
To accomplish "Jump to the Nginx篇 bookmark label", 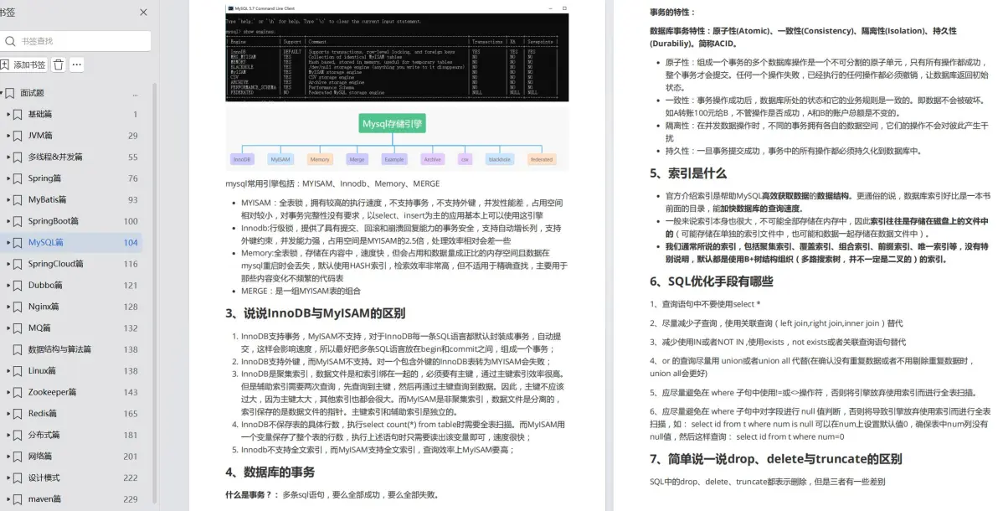I will coord(44,307).
